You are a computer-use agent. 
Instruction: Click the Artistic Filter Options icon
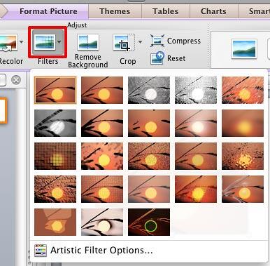click(x=41, y=251)
